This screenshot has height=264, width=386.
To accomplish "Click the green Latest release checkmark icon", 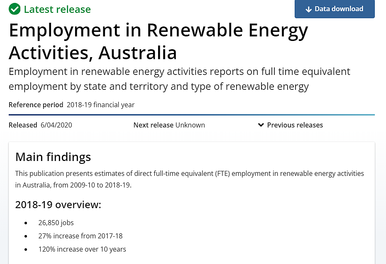I will (x=15, y=9).
